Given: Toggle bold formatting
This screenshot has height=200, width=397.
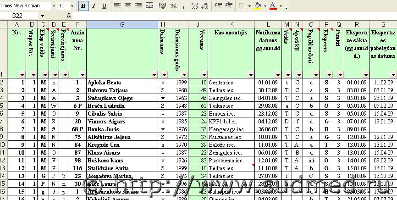Looking at the screenshot, I should tap(83, 6).
